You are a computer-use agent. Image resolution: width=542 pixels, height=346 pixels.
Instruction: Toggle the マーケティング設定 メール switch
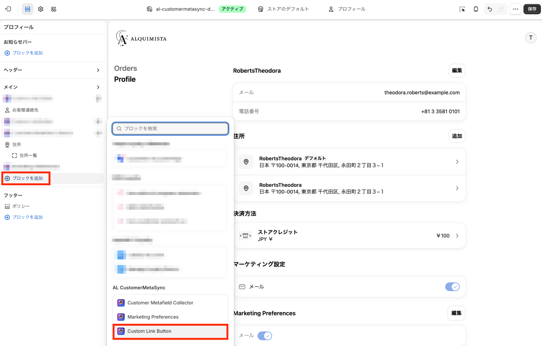[452, 287]
